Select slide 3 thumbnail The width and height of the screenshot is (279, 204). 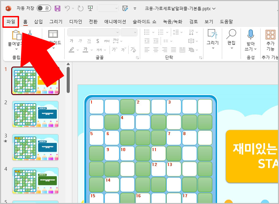tap(35, 147)
